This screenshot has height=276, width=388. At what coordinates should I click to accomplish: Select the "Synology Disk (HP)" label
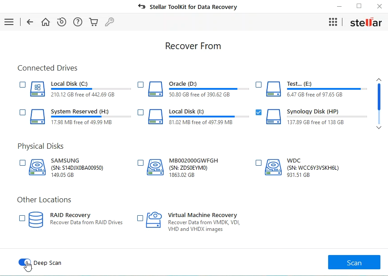click(312, 112)
